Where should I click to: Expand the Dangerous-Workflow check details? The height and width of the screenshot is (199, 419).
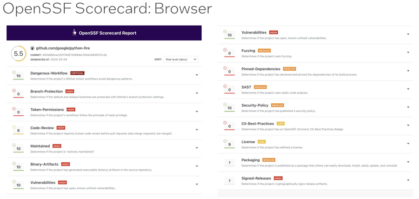click(x=197, y=75)
